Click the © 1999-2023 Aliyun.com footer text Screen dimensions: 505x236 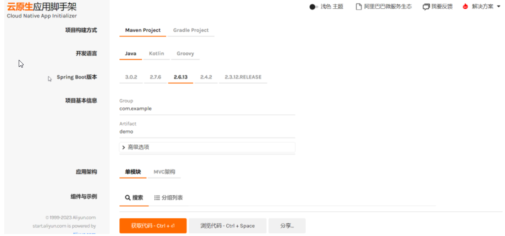click(x=71, y=217)
